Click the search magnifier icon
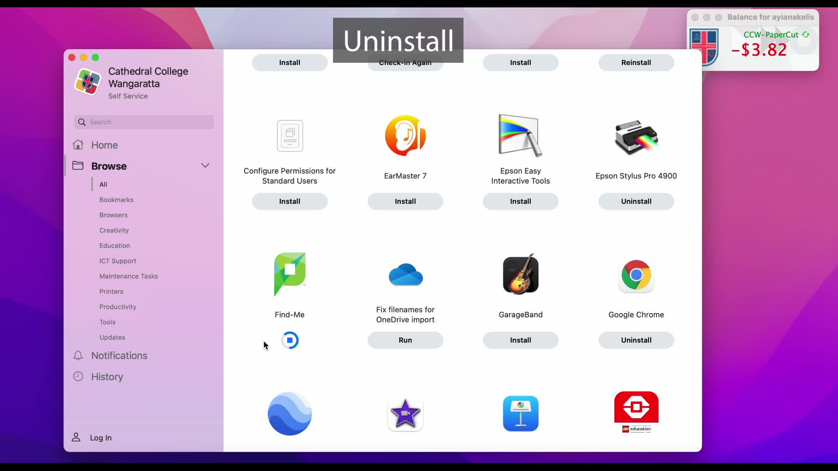Screen dimensions: 838x471 tap(82, 122)
